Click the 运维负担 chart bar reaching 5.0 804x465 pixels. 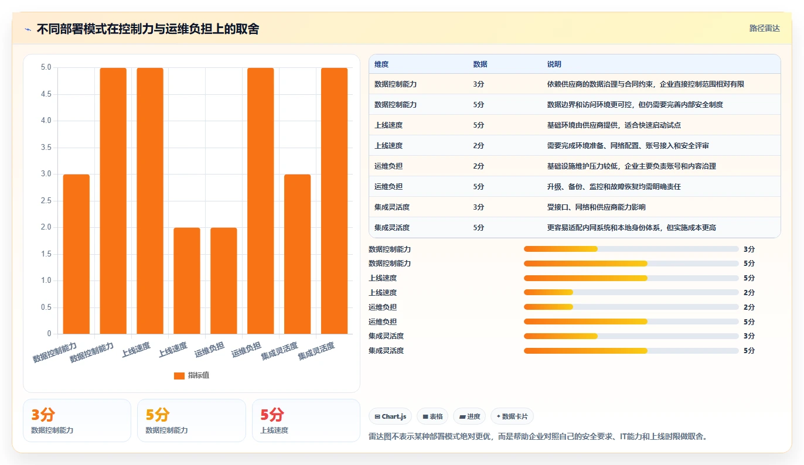pyautogui.click(x=261, y=201)
